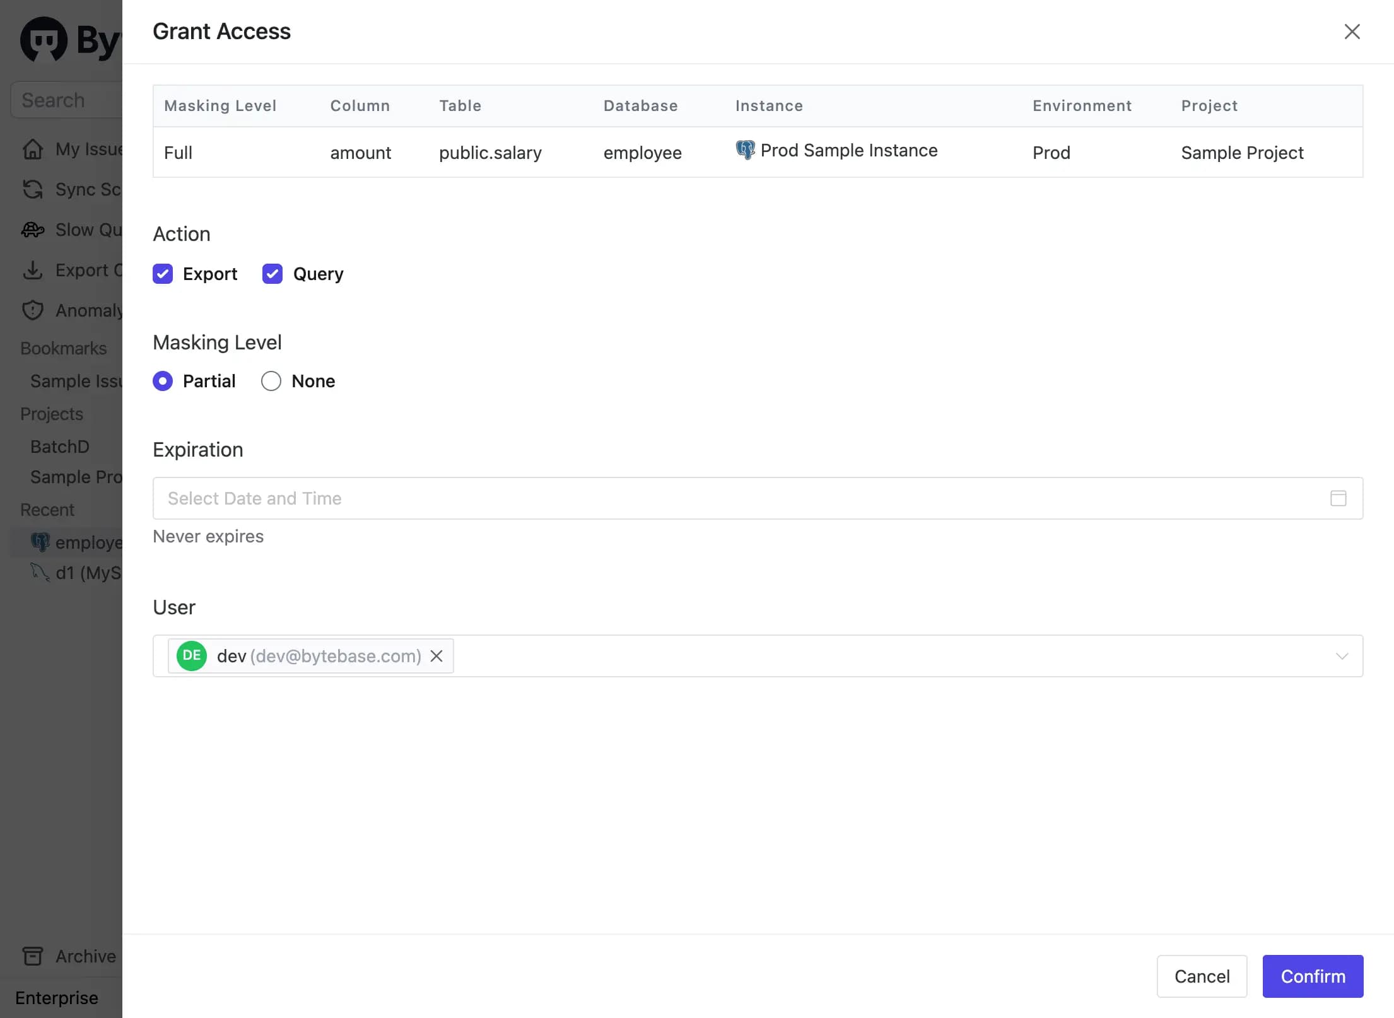Click Confirm to grant access
The width and height of the screenshot is (1394, 1018).
pos(1313,976)
